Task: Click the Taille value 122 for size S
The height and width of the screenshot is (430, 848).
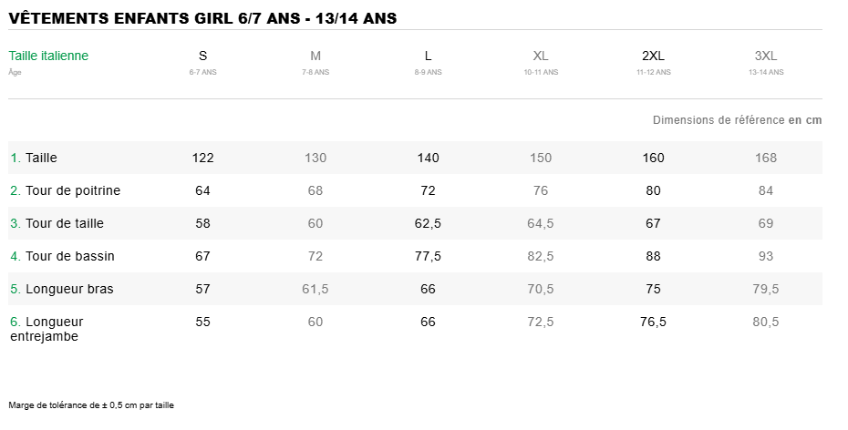Action: pos(202,158)
